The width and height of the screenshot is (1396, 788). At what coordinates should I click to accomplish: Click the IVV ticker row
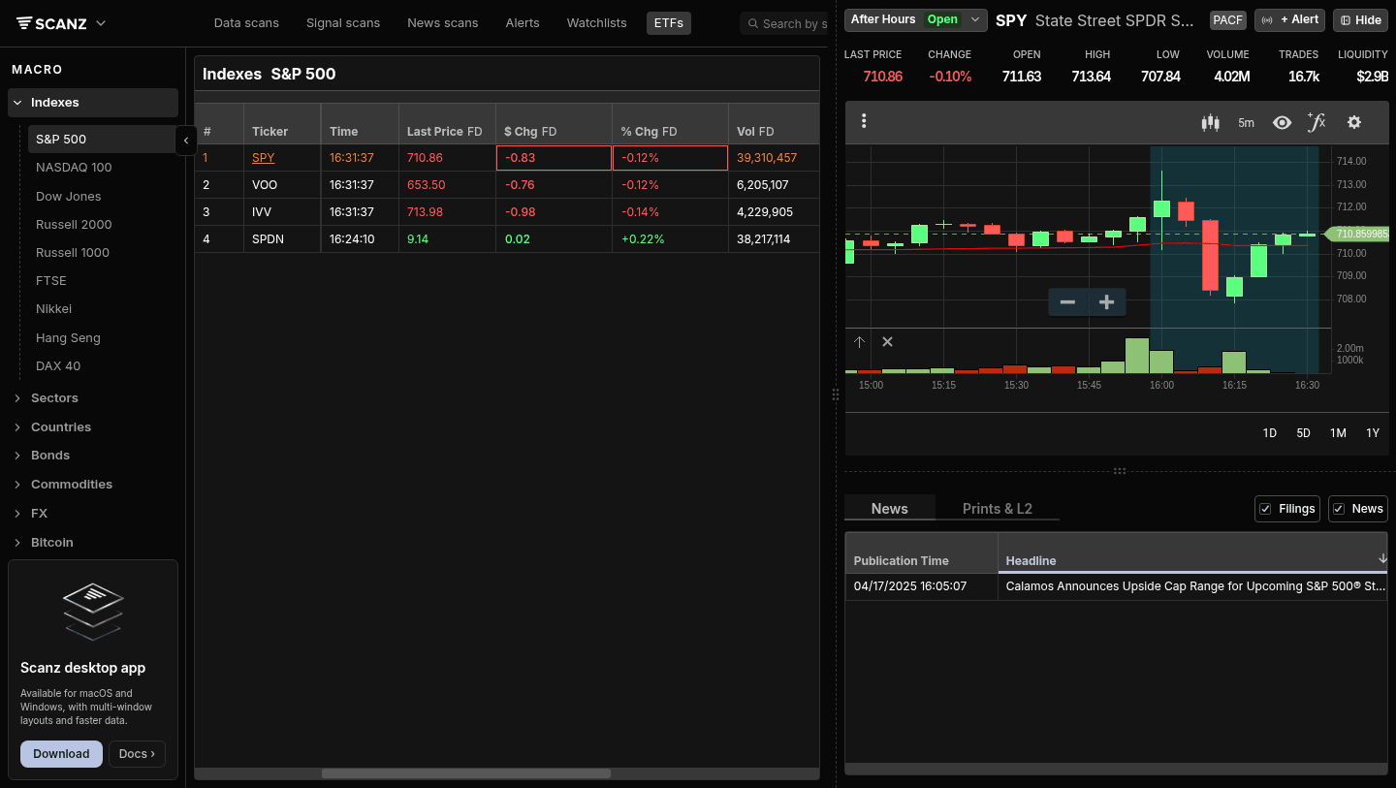[507, 212]
